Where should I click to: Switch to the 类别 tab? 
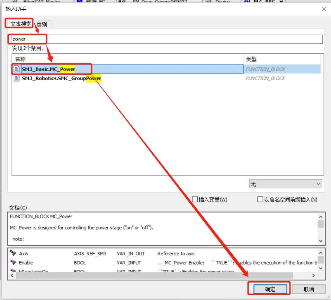(42, 25)
